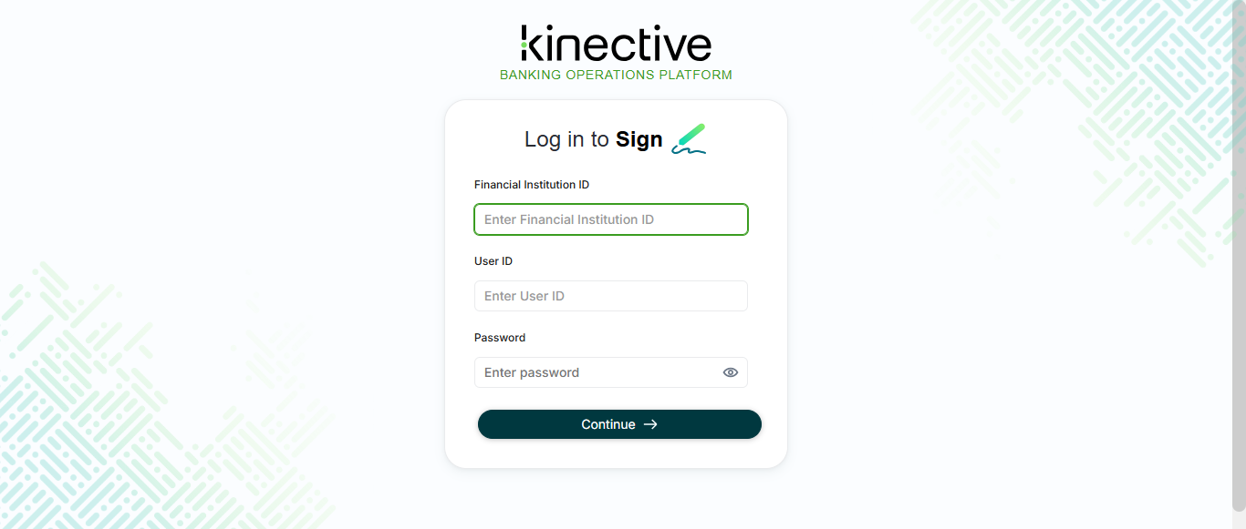
Task: Click the Banking Operations Platform tagline
Action: pyautogui.click(x=616, y=75)
